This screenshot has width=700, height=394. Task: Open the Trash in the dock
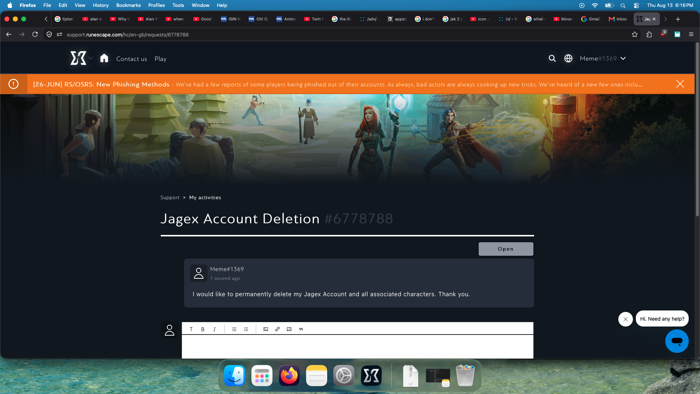pyautogui.click(x=465, y=375)
